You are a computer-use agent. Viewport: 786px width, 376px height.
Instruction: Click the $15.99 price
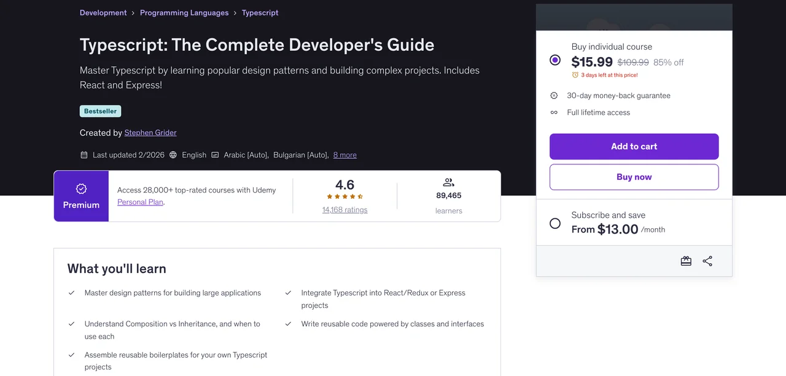(592, 62)
